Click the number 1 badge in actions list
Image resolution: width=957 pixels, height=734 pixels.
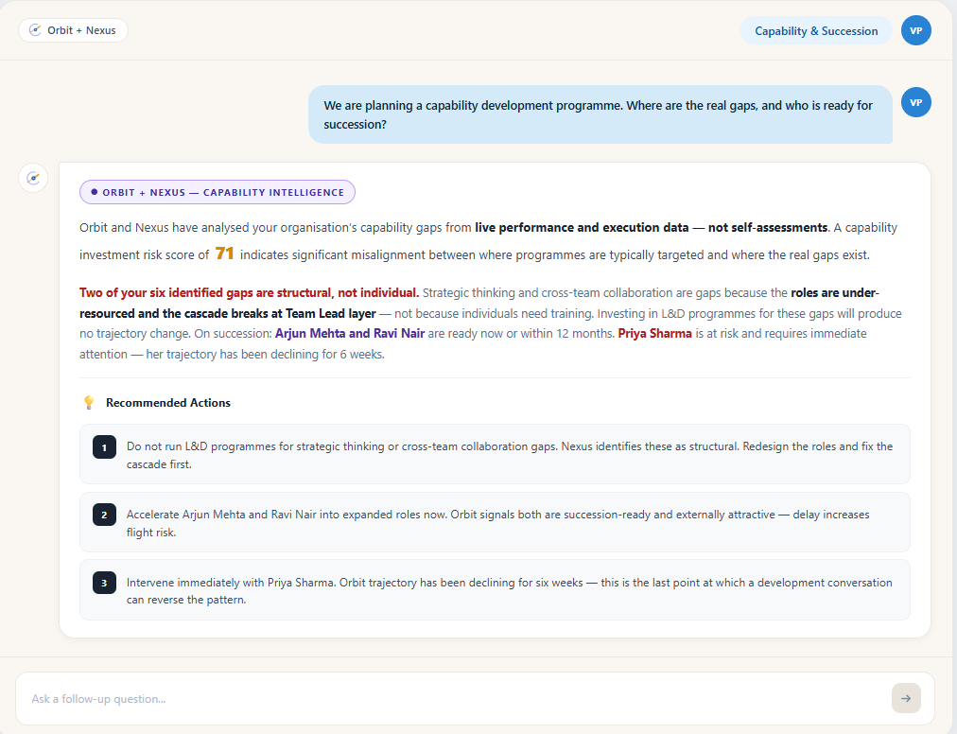click(104, 447)
